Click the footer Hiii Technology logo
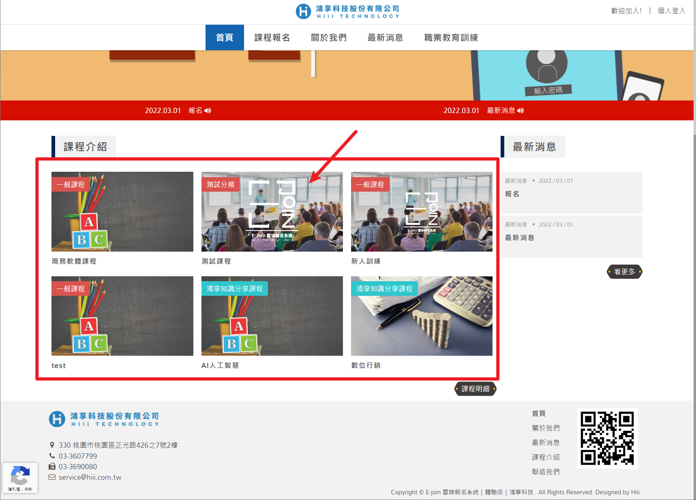 (x=104, y=419)
